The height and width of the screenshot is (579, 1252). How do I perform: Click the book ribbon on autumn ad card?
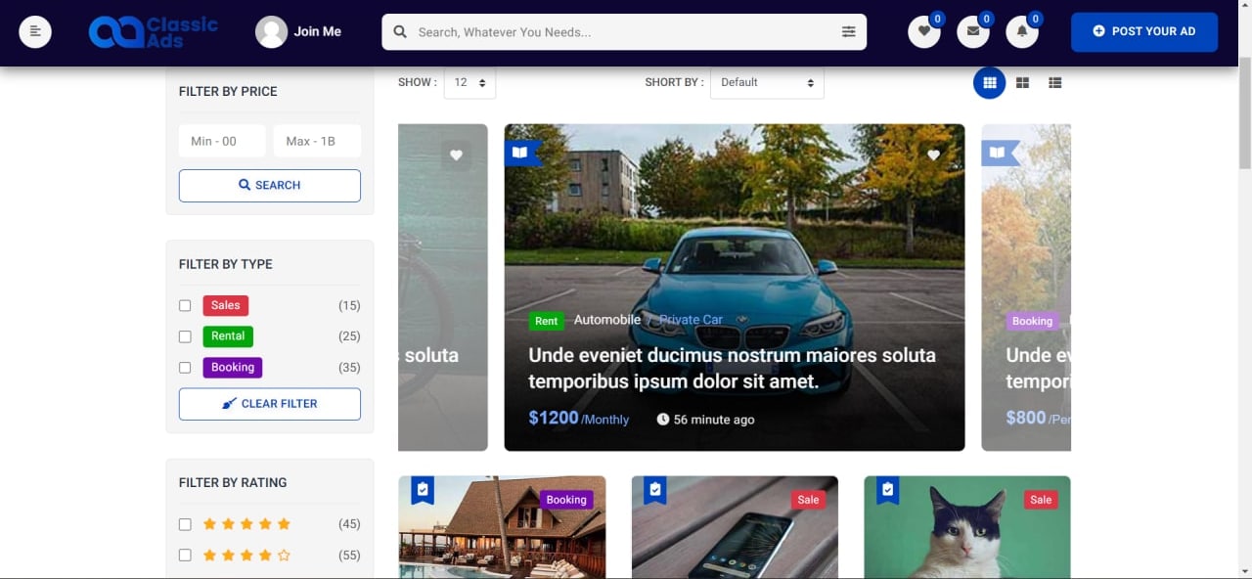999,153
